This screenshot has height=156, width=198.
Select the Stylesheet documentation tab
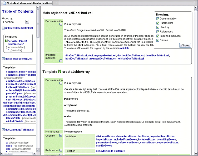(26, 3)
